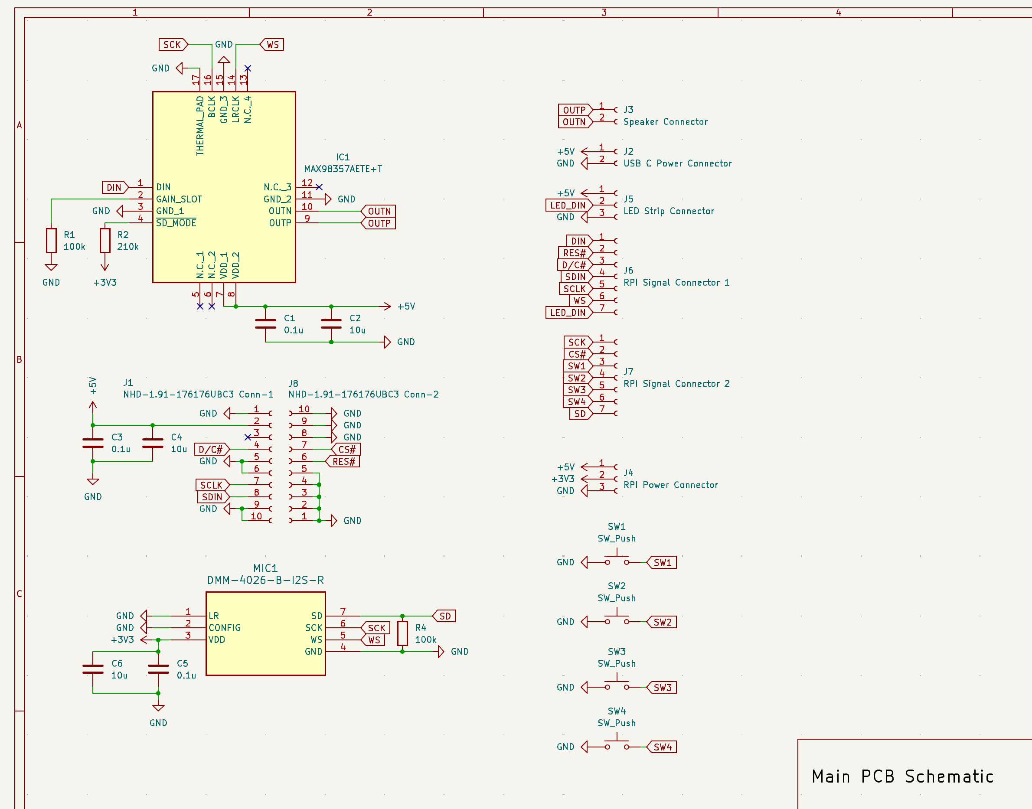Select push button switch SW1 symbol
1032x809 pixels.
(617, 559)
